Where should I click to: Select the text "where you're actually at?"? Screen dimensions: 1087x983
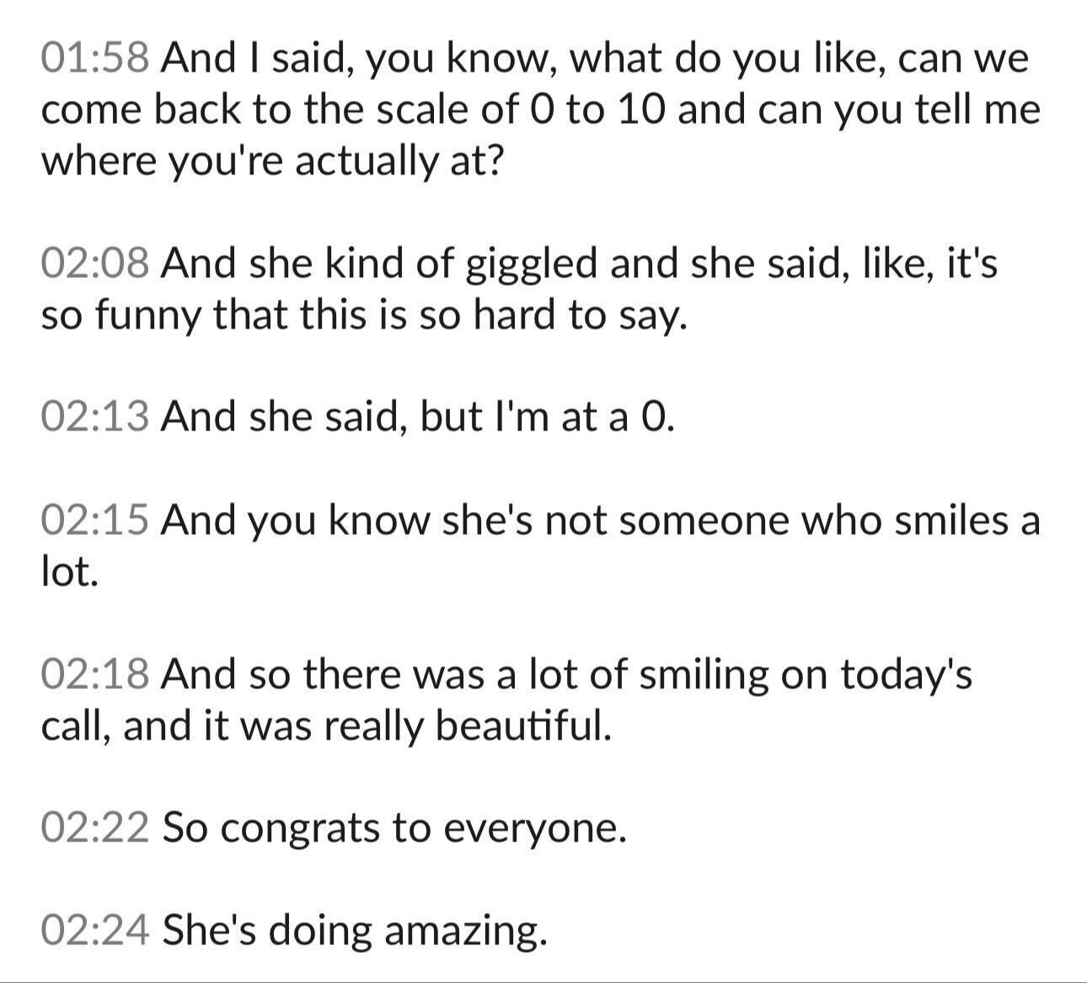click(271, 160)
